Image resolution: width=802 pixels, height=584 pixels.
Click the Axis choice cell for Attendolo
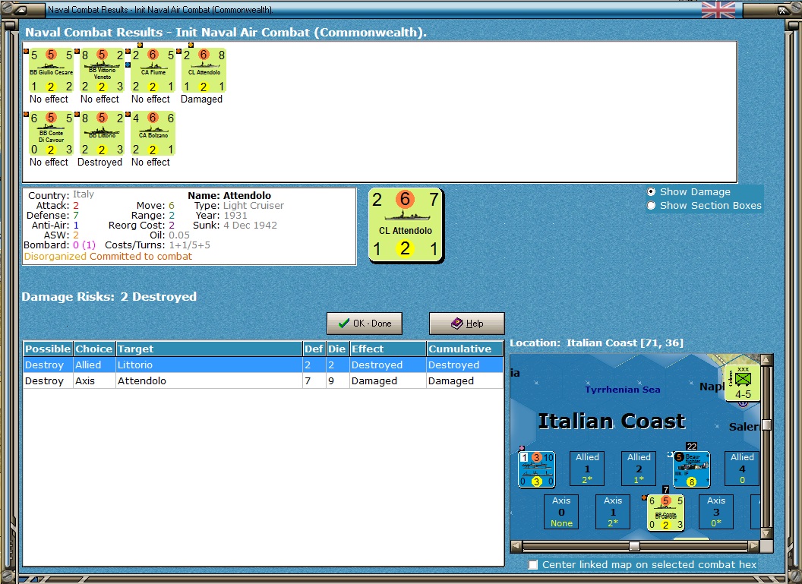pyautogui.click(x=94, y=380)
